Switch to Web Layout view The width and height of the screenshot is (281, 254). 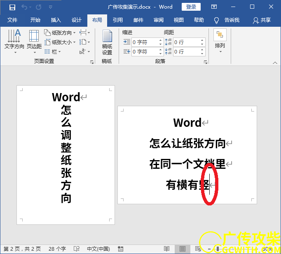(198, 249)
